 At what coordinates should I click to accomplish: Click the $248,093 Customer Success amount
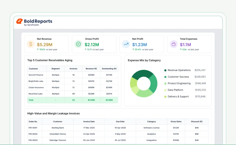200,77
